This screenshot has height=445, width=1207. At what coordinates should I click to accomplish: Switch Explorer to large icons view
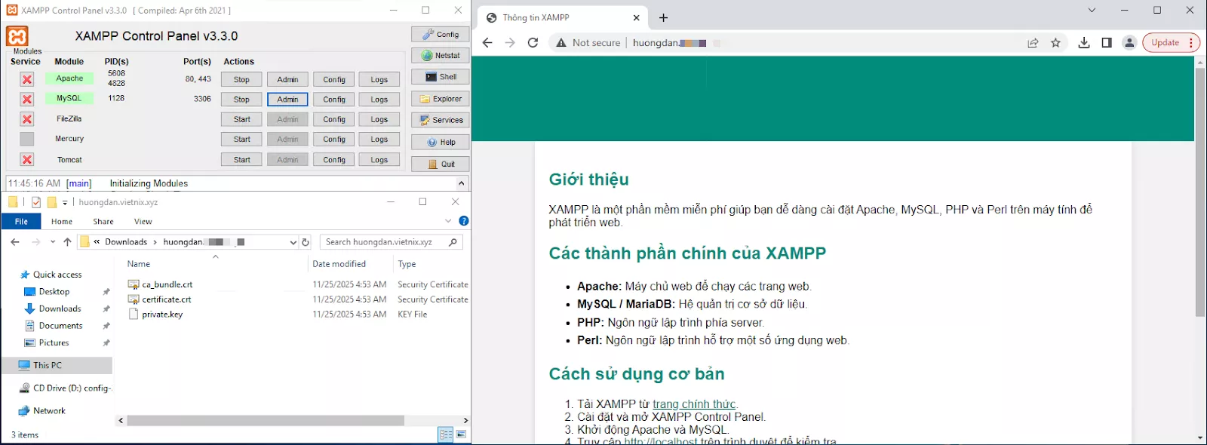461,434
